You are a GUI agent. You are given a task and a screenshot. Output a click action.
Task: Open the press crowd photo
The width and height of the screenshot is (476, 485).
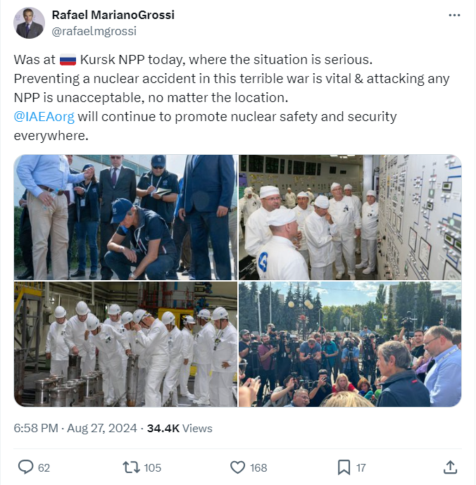[x=350, y=344]
